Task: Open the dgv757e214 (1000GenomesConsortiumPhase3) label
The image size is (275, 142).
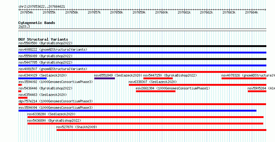Action: (x=56, y=101)
